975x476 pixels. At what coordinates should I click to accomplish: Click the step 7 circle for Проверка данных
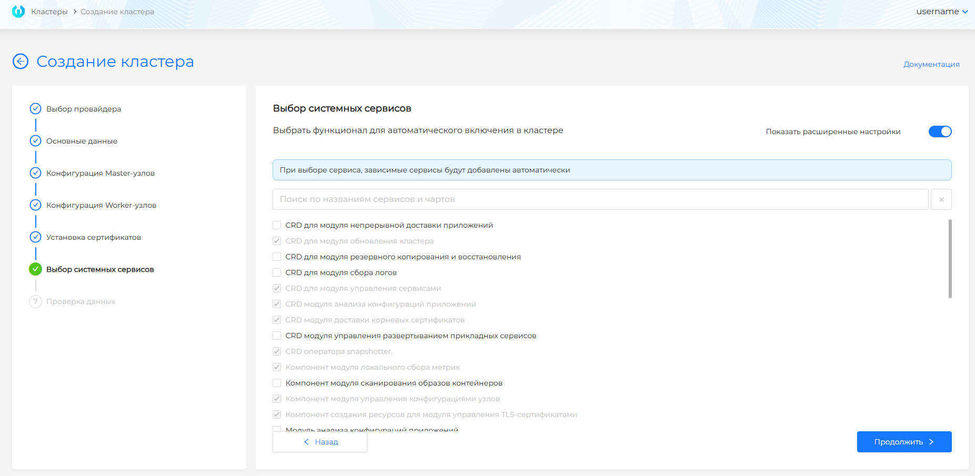pos(35,301)
